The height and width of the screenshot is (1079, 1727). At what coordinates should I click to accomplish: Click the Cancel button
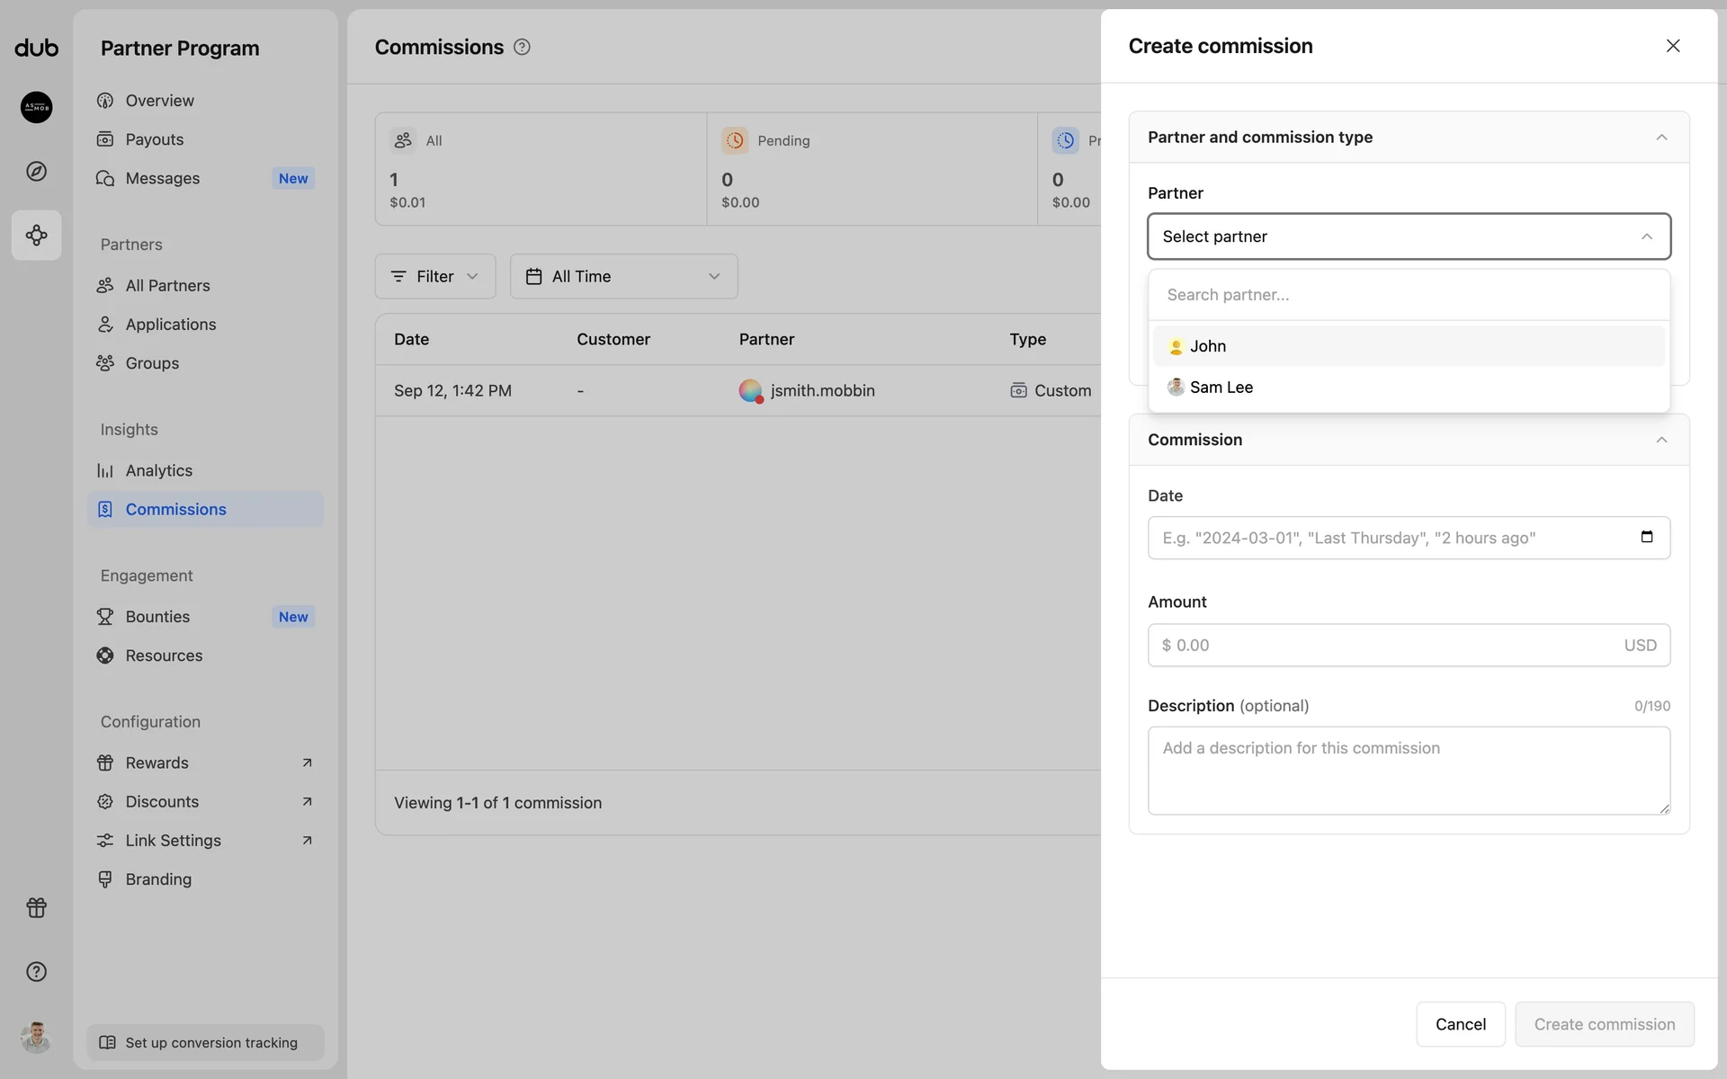tap(1460, 1024)
